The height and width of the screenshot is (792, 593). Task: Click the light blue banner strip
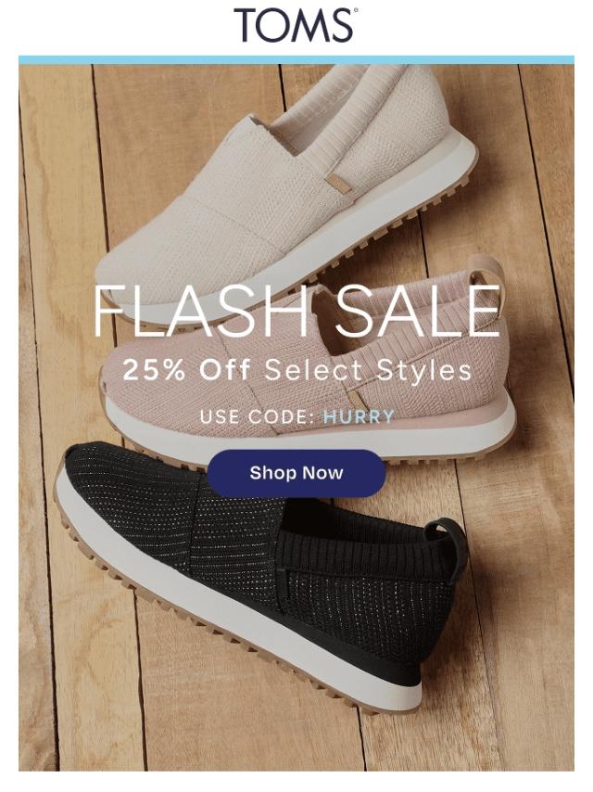point(296,60)
